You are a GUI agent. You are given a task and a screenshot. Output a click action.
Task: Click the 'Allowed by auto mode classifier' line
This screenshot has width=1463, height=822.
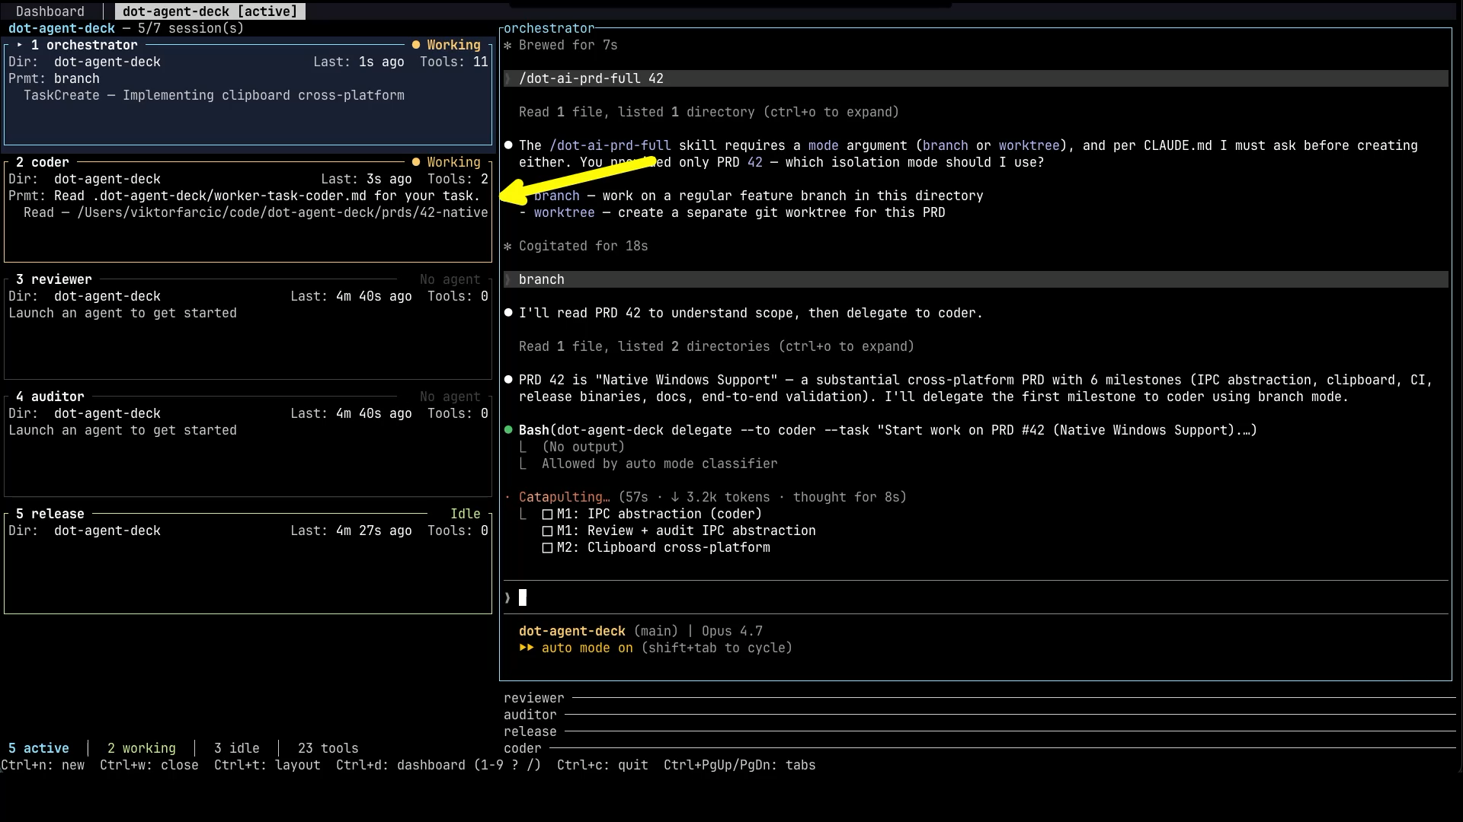pos(660,464)
